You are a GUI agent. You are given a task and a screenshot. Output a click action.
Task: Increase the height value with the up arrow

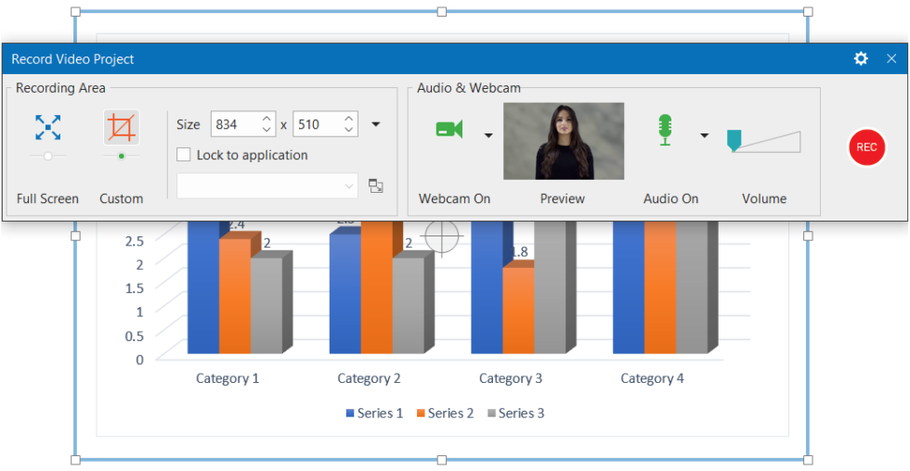349,119
